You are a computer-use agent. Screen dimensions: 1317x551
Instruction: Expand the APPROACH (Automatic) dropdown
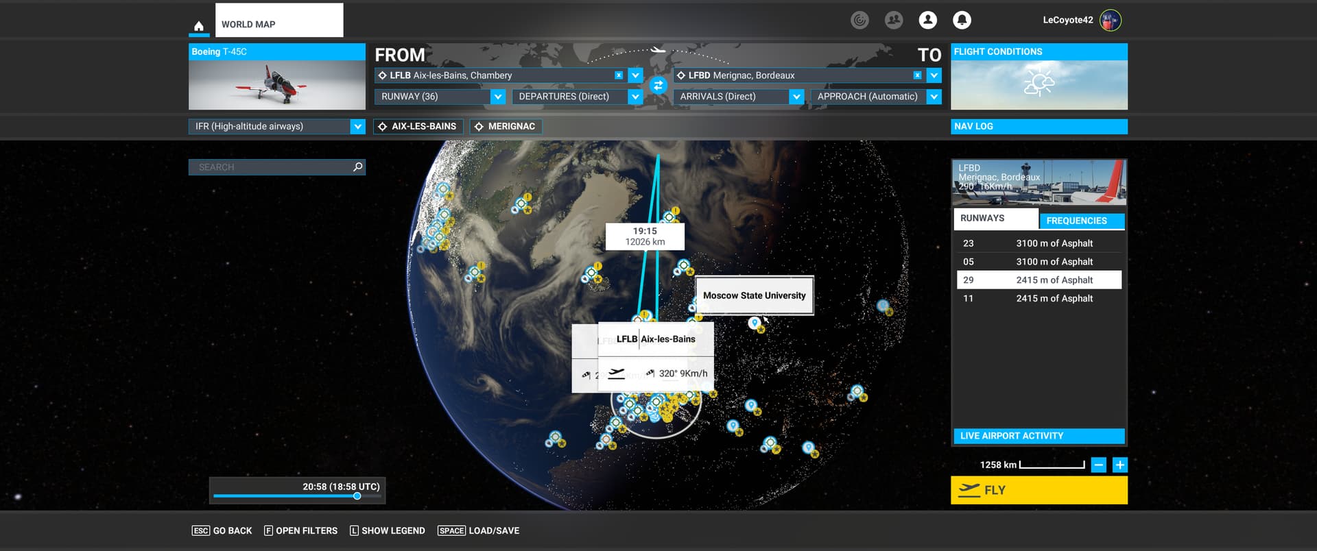(934, 97)
